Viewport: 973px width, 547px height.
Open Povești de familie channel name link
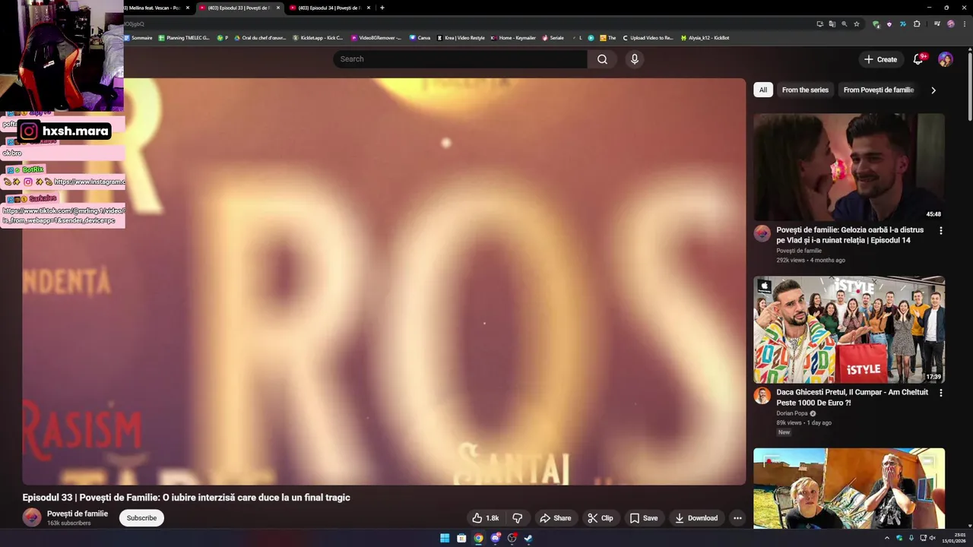click(x=78, y=514)
